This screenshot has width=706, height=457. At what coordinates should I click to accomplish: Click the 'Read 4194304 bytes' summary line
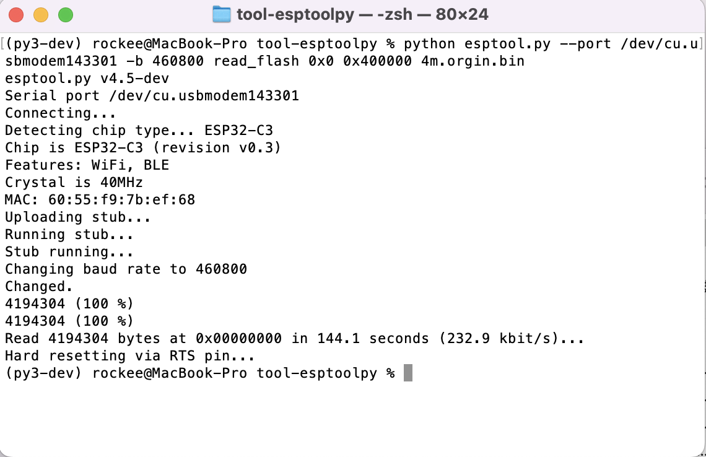click(x=294, y=338)
